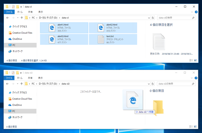202x133 pixels.
Task: Refresh the data-d folder view
Action: (x=153, y=18)
